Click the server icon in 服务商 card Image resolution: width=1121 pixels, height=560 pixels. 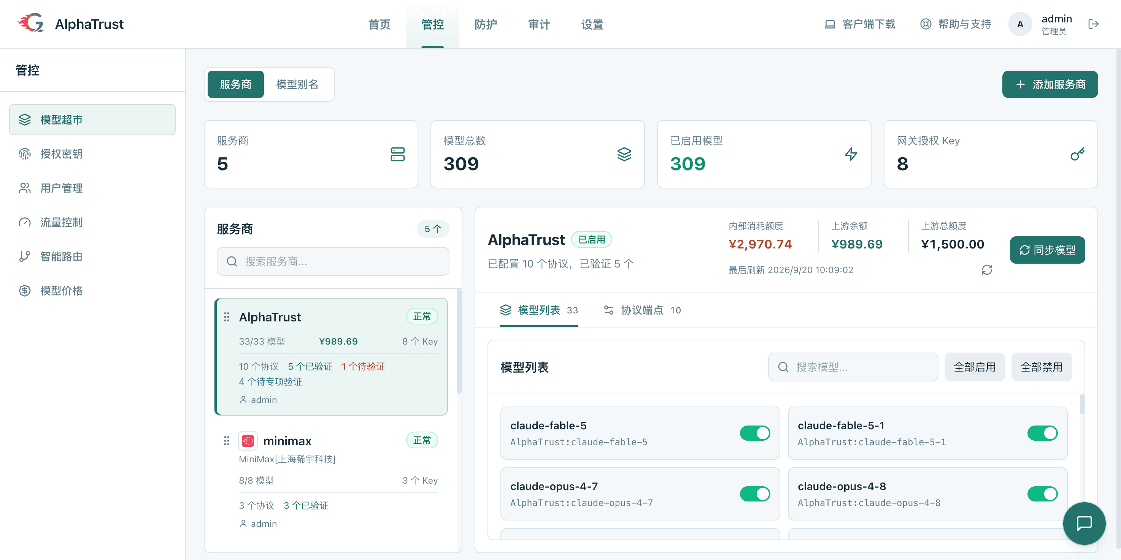(397, 154)
